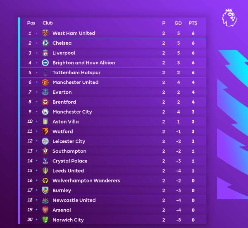Click the Chelsea club crest
The height and width of the screenshot is (228, 248).
[x=45, y=43]
